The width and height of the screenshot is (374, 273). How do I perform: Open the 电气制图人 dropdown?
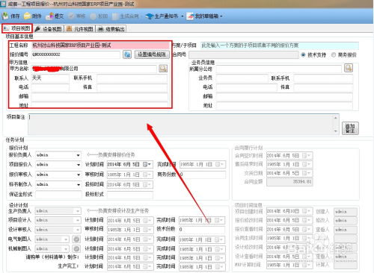66,239
